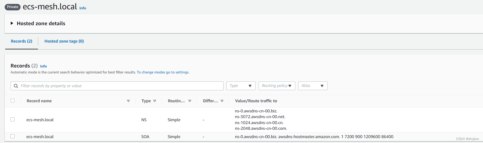Screen dimensions: 483x143
Task: Click the Record name column header text
Action: click(x=39, y=101)
